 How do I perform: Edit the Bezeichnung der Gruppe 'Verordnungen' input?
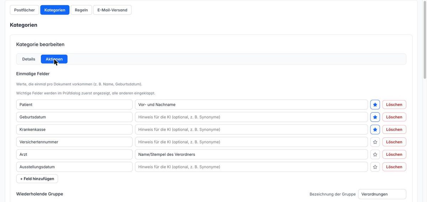382,194
